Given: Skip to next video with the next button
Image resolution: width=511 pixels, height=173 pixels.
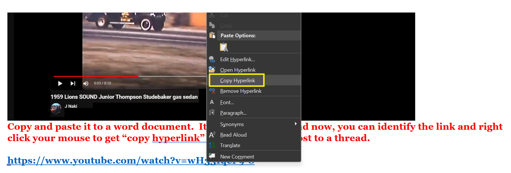Looking at the screenshot, I should [73, 83].
